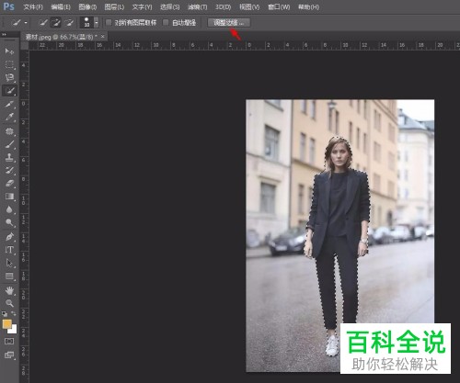The image size is (460, 383).
Task: Close the 素材.jpeg document tab
Action: point(103,37)
